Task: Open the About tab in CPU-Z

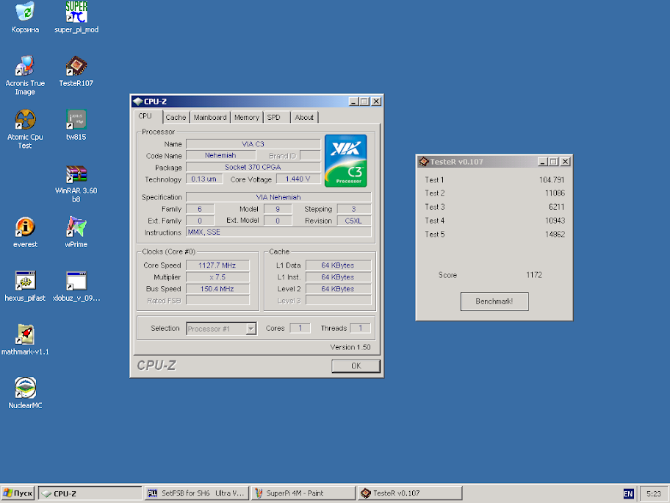Action: point(304,117)
